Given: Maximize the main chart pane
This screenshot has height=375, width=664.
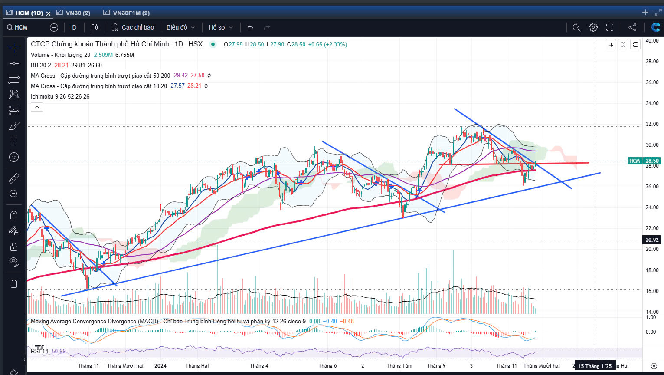Looking at the screenshot, I should click(635, 44).
